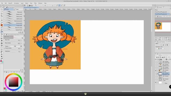Select the Ruler tool
Viewport: 171px width, 96px height.
2,52
